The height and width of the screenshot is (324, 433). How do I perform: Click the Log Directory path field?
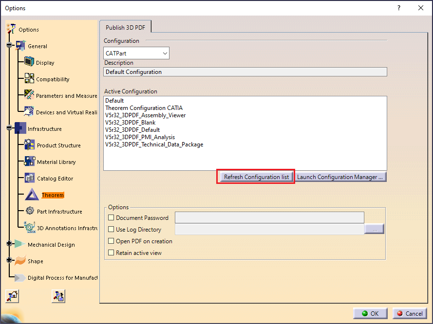[269, 229]
